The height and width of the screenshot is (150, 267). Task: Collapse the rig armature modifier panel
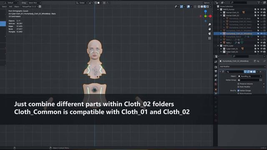click(x=220, y=72)
